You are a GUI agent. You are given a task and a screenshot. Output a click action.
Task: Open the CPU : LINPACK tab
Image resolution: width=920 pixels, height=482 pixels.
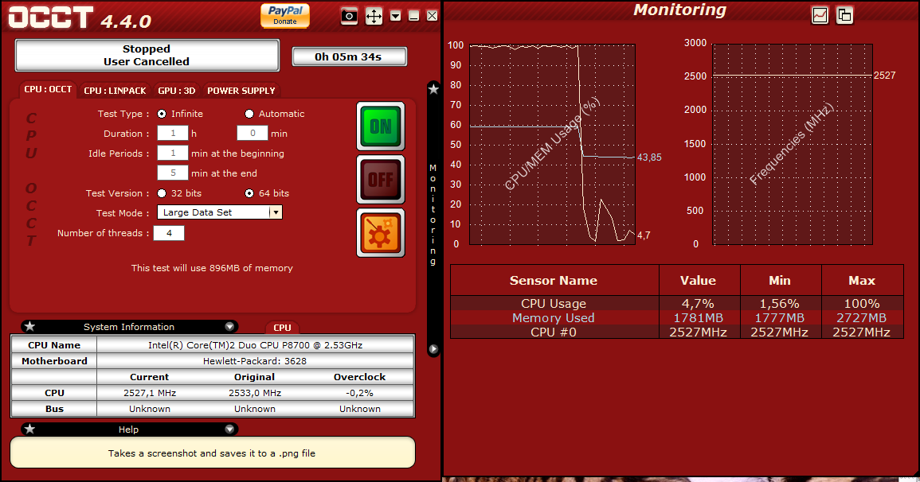(x=115, y=91)
